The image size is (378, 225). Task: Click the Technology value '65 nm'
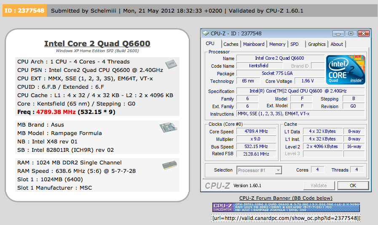point(248,81)
